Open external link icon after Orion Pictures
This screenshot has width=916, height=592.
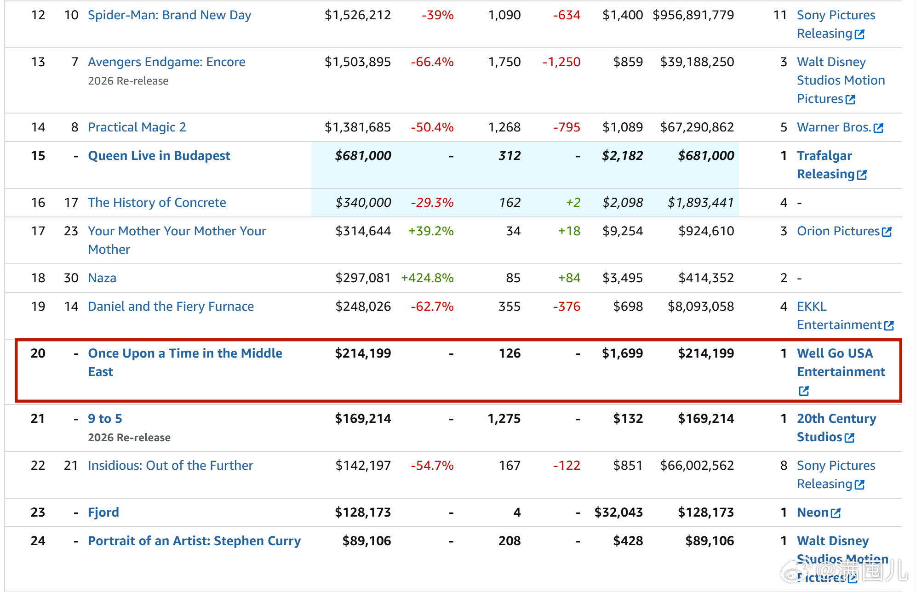point(887,232)
